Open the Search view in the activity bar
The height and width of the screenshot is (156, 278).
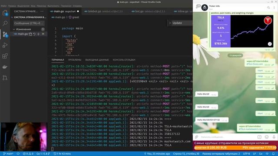(5, 23)
